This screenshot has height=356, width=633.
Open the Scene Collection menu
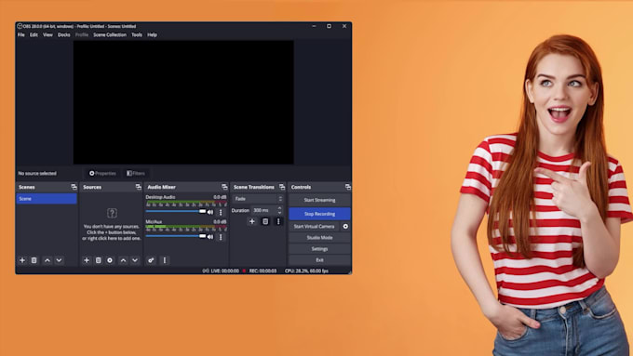point(110,35)
